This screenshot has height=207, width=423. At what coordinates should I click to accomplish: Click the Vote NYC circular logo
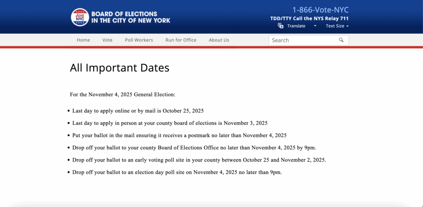pos(80,17)
